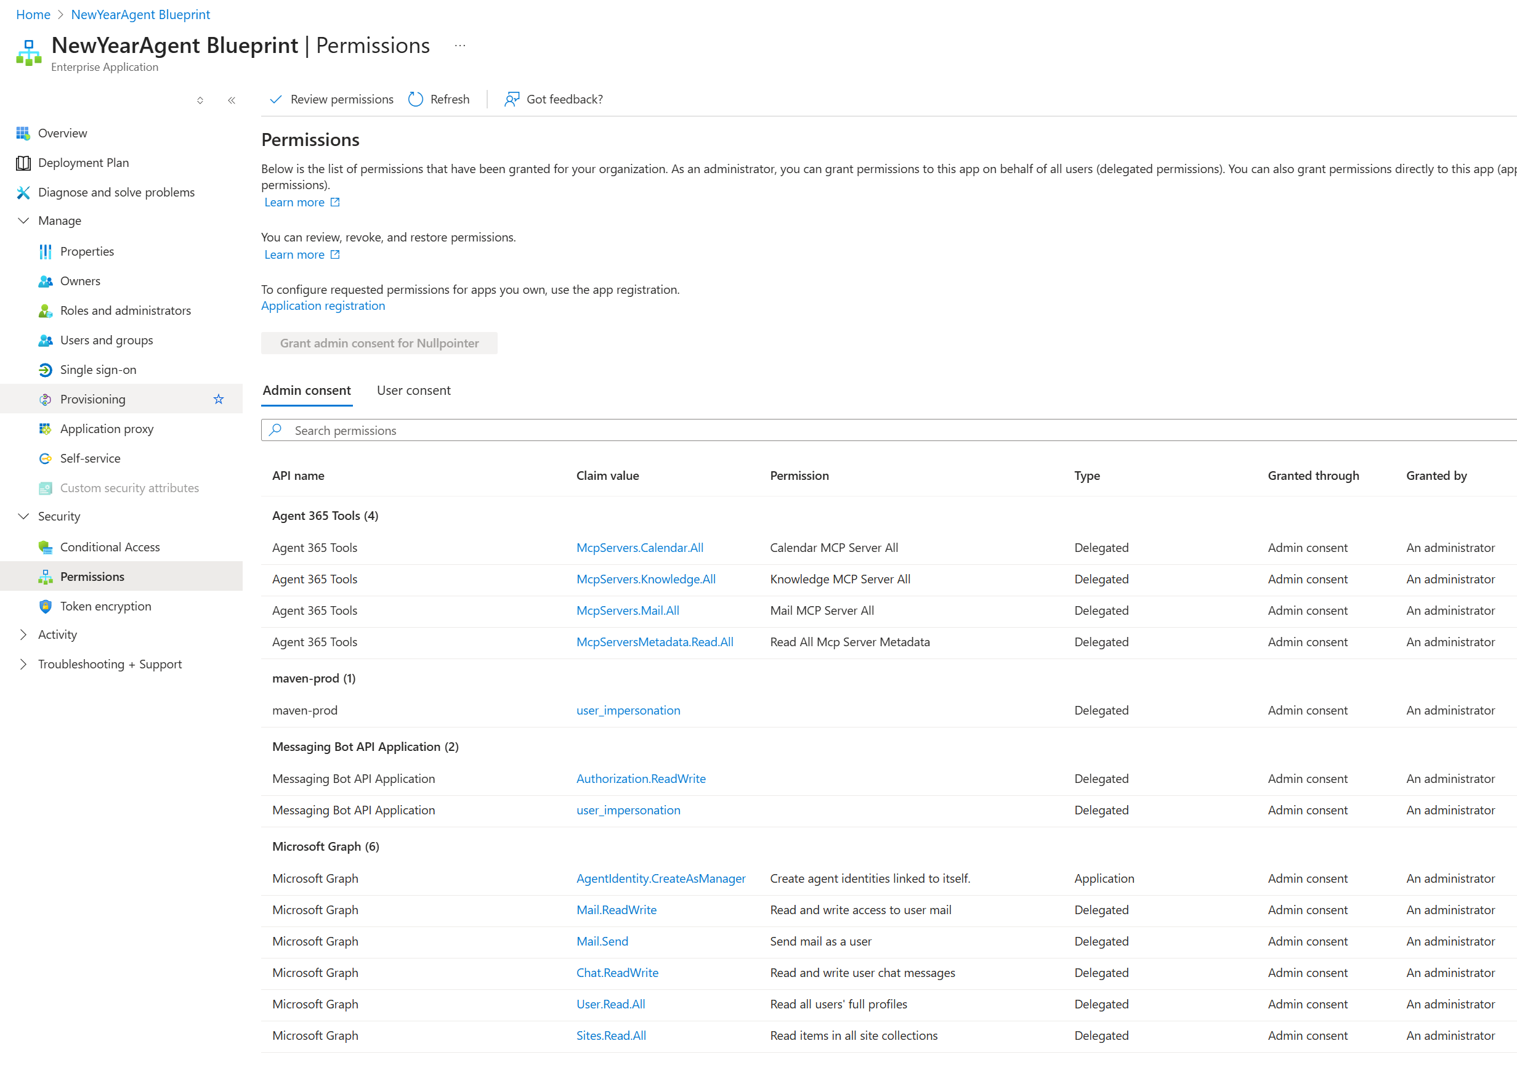Select the Admin consent tab
The image size is (1517, 1070).
307,391
